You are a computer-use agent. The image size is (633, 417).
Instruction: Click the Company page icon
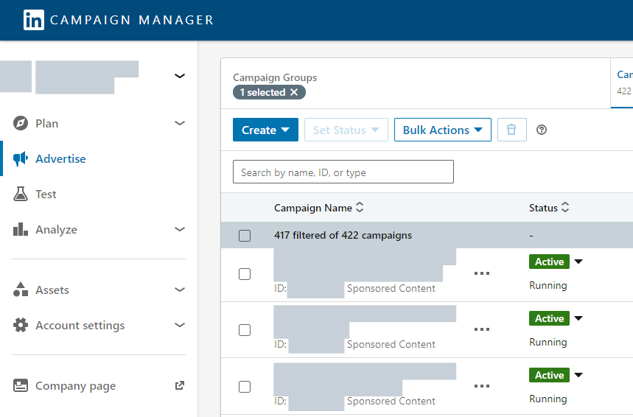[21, 385]
